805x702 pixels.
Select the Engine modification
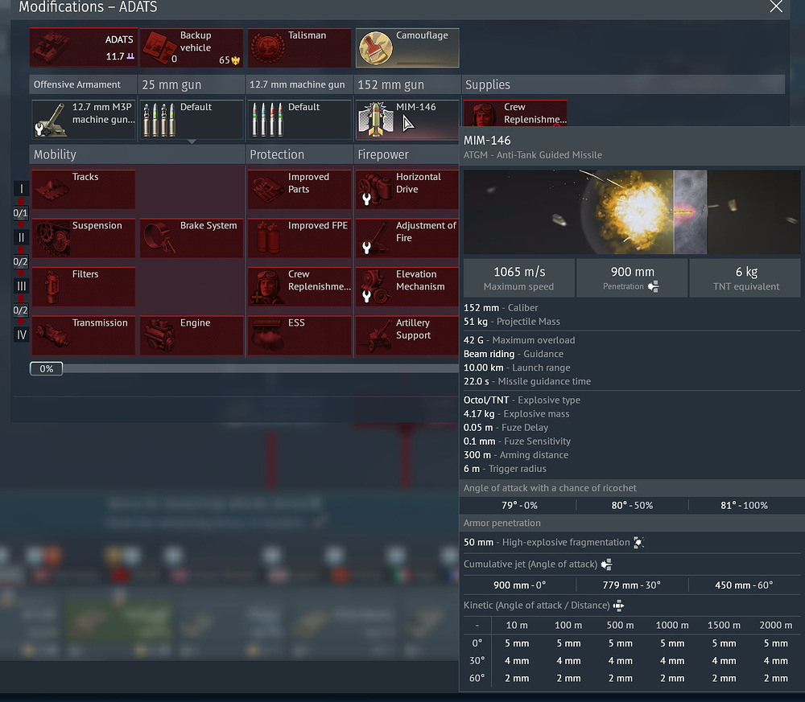(x=192, y=335)
